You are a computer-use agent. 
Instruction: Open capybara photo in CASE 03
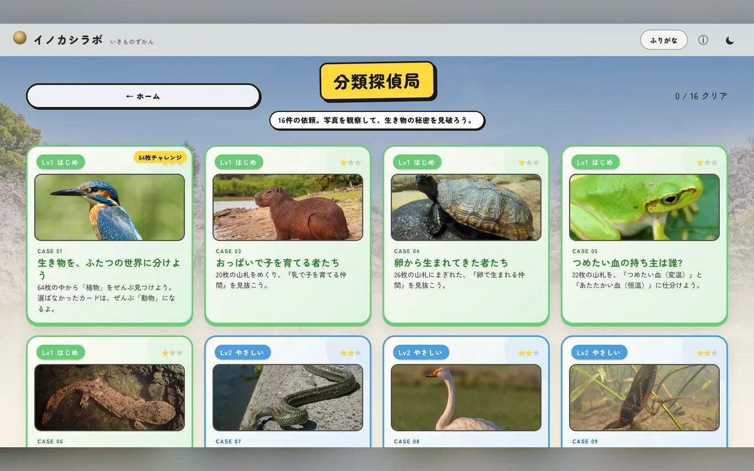click(288, 207)
